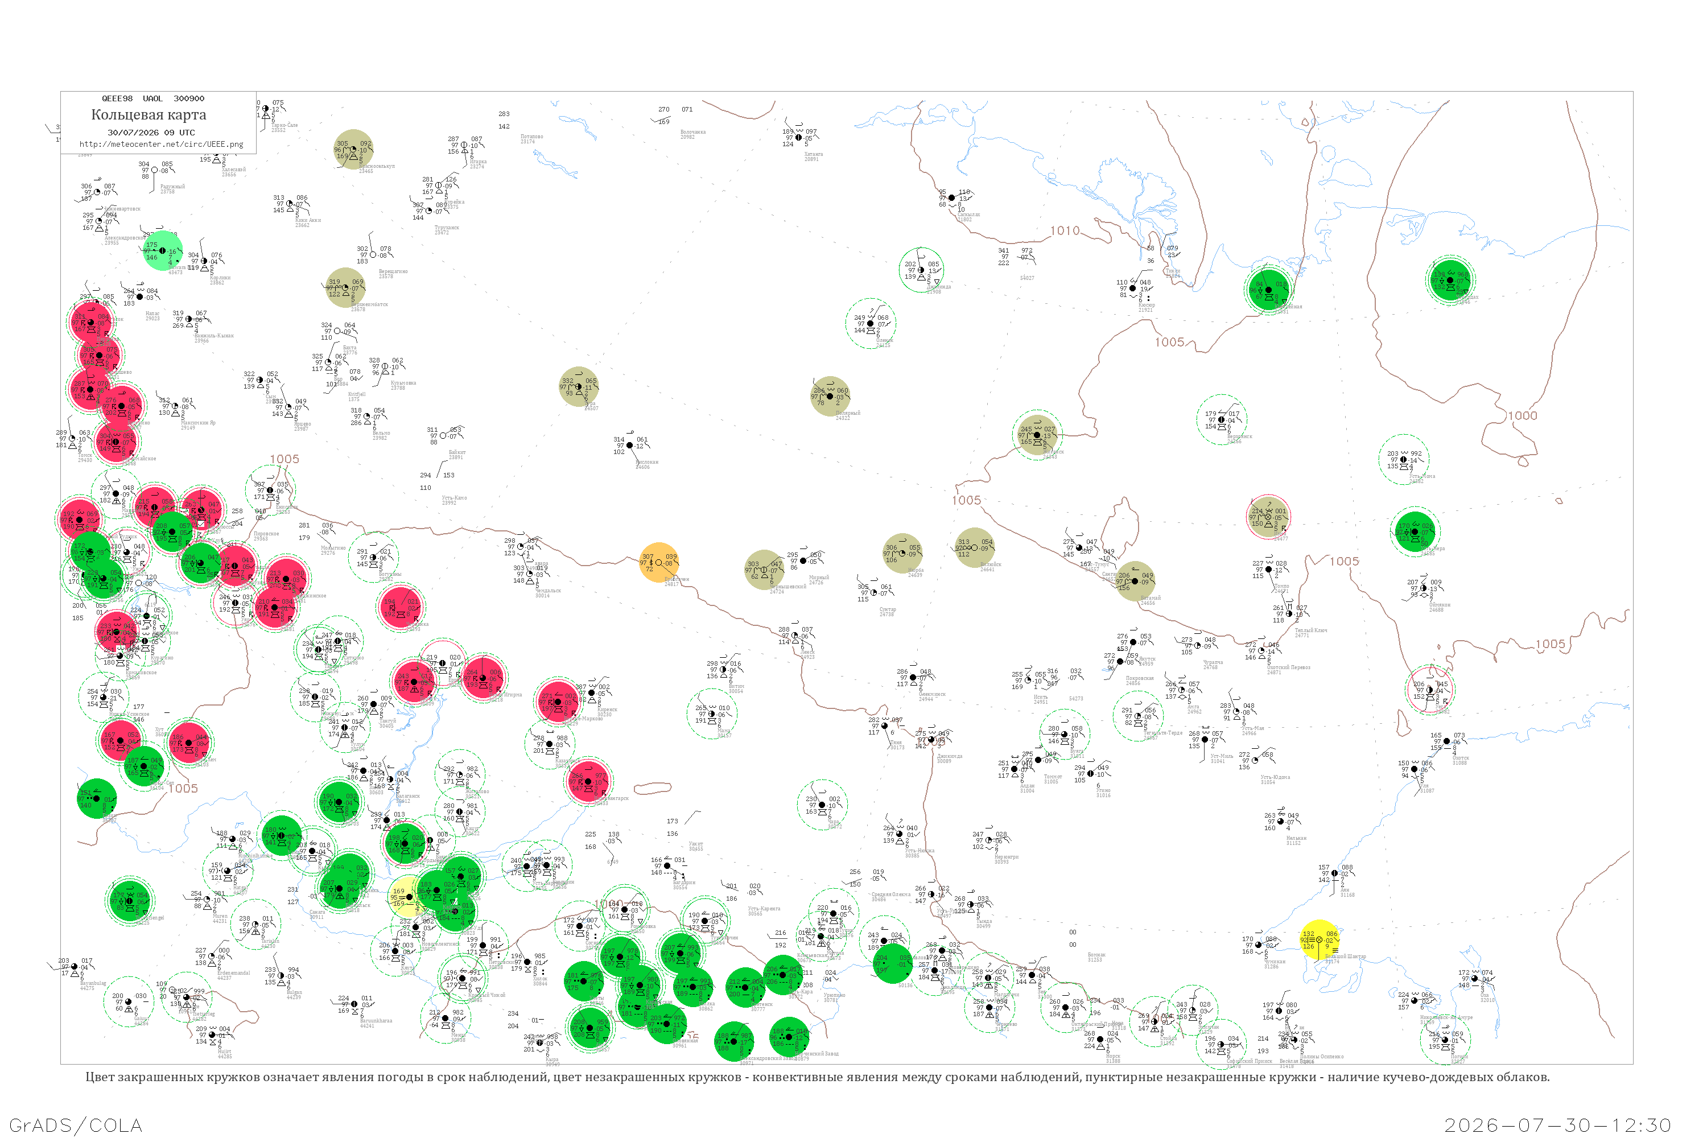The width and height of the screenshot is (1707, 1138).
Task: Click the 1010 isobar label
Action: tap(1065, 231)
